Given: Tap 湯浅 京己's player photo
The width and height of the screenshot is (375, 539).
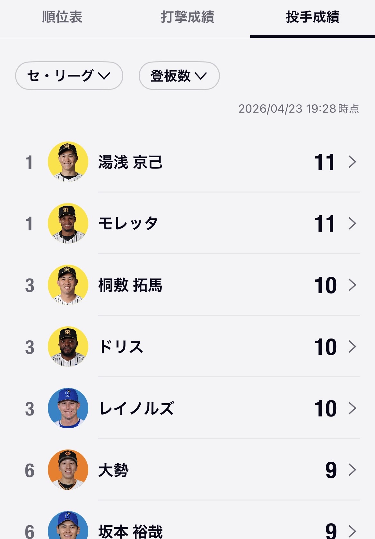Looking at the screenshot, I should point(68,162).
